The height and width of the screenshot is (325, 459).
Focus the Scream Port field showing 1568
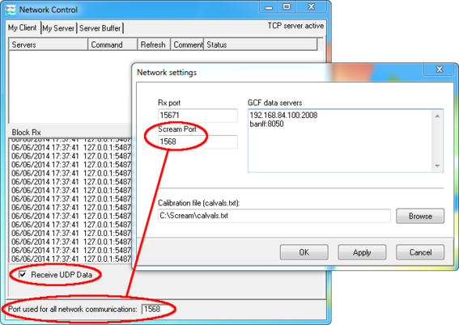click(198, 142)
